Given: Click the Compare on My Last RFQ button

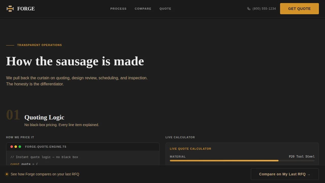Looking at the screenshot, I should (284, 174).
